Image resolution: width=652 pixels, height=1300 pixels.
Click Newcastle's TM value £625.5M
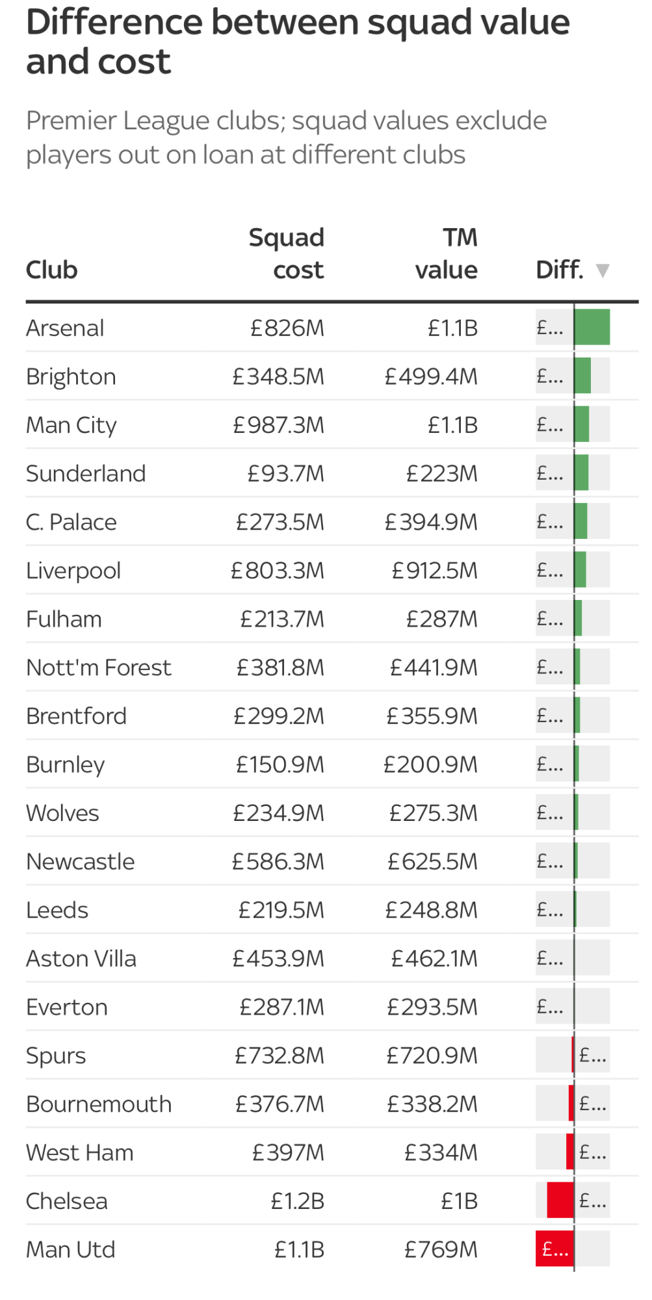(433, 862)
